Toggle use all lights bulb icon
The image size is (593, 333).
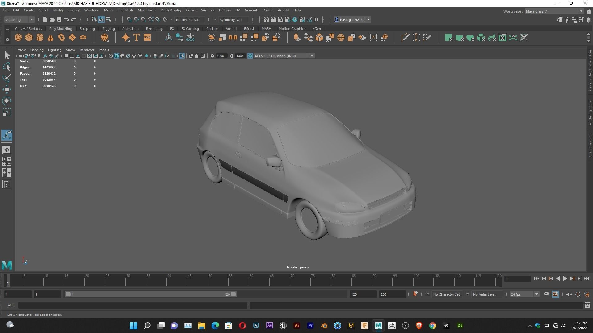[140, 56]
